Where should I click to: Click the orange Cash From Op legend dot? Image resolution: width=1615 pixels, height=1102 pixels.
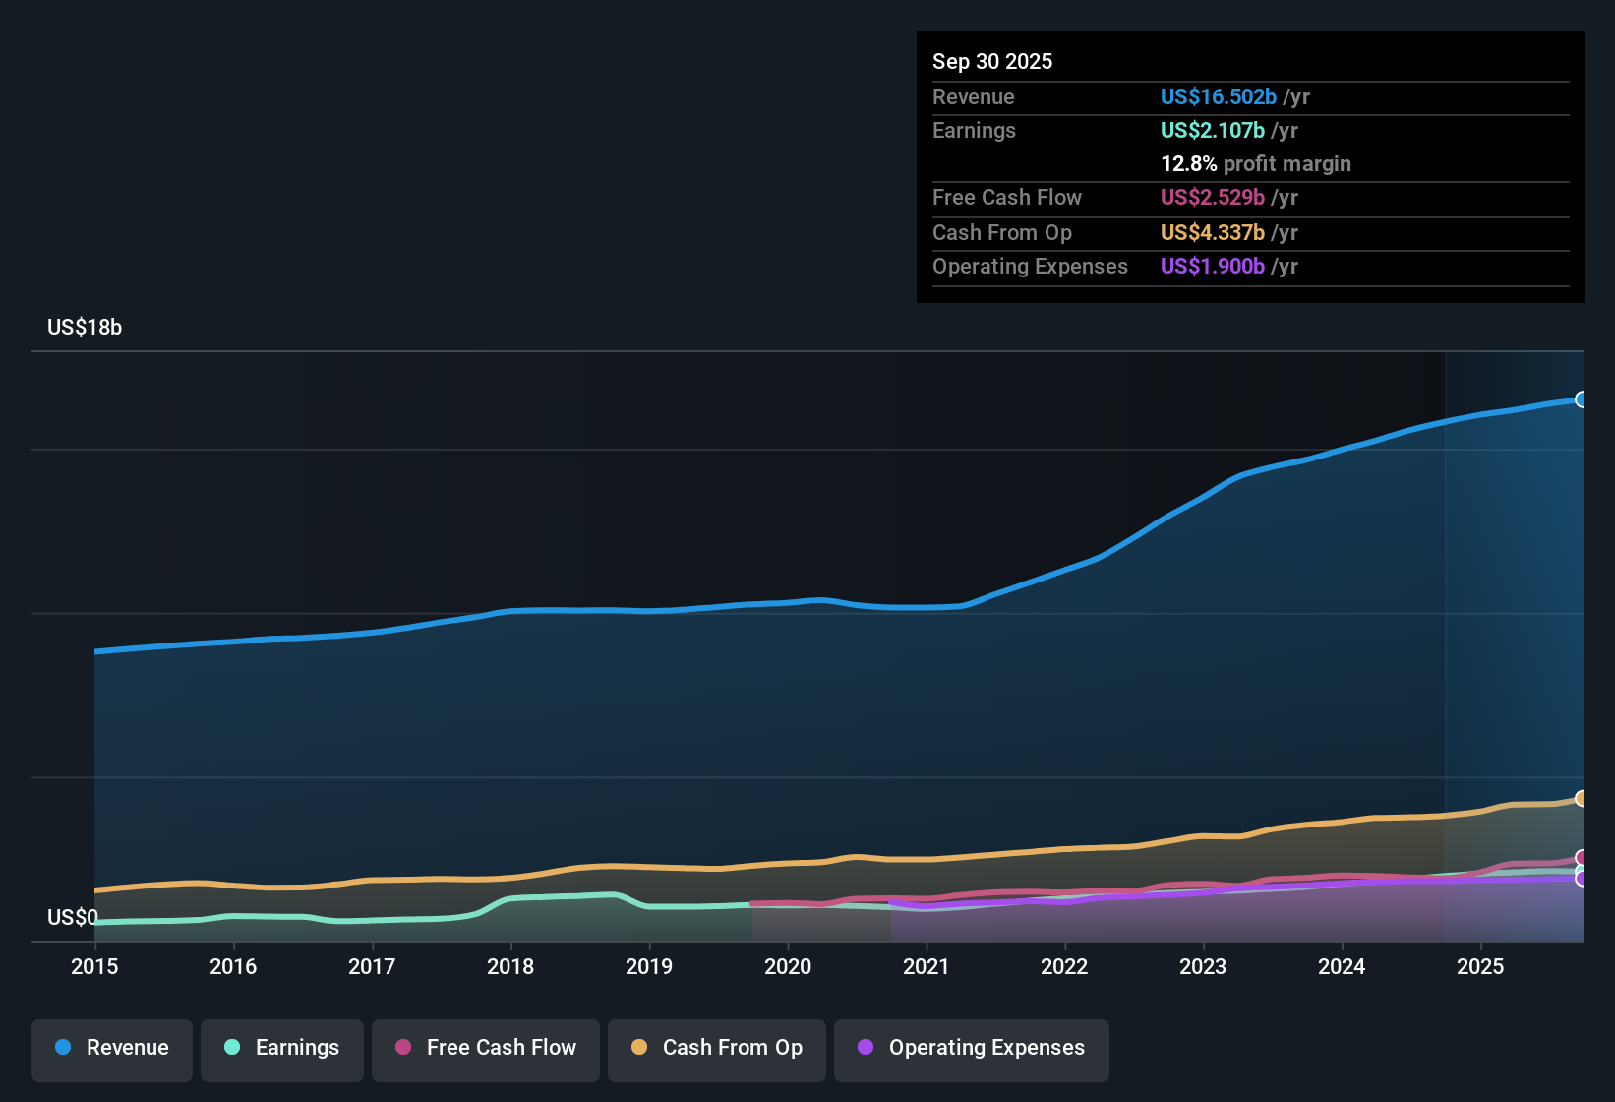(x=639, y=1049)
